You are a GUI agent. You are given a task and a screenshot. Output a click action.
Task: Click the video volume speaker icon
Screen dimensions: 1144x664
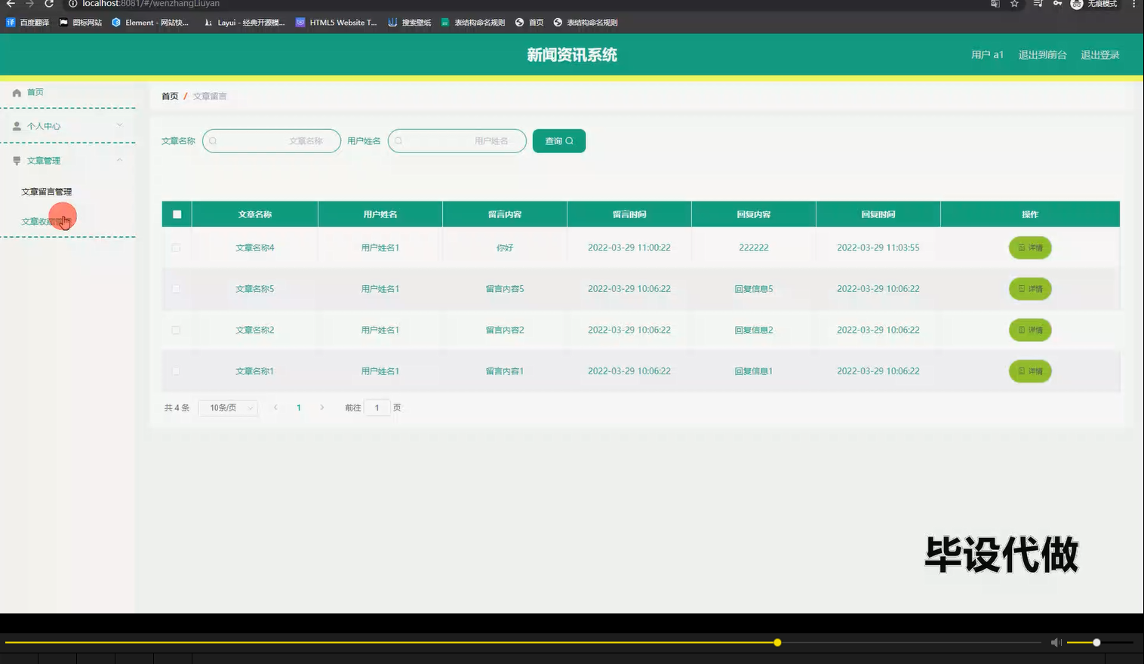coord(1056,642)
